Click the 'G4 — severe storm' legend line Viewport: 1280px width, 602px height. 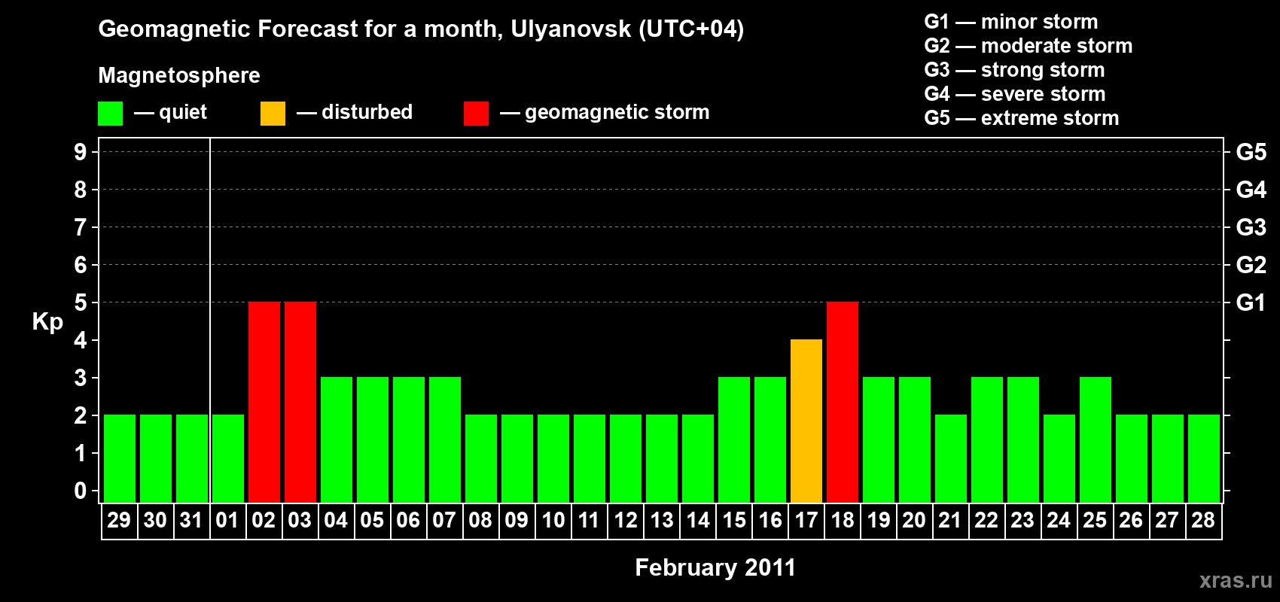click(x=1015, y=94)
